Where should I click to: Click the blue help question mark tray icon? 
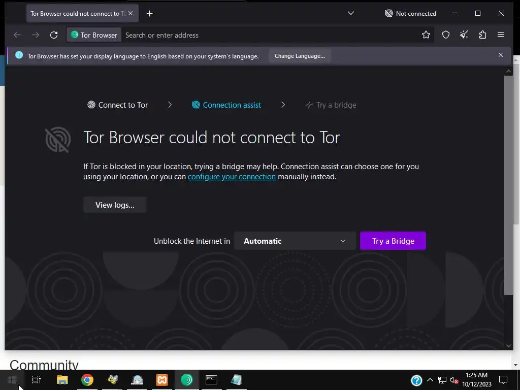point(416,380)
